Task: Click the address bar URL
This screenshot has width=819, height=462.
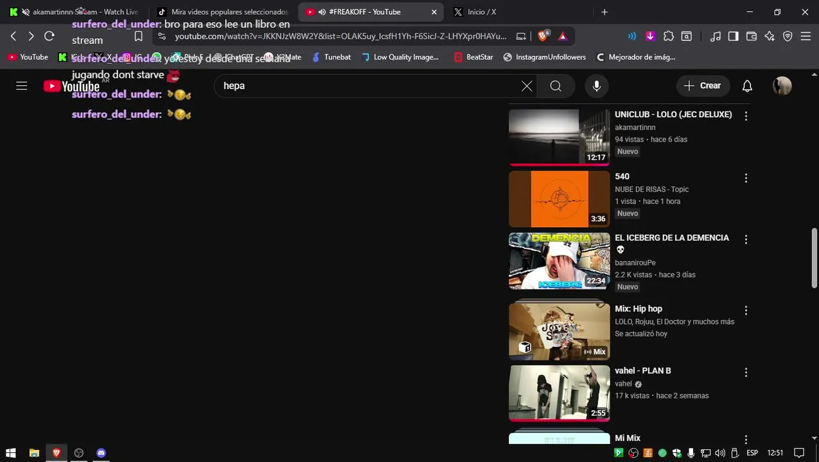Action: [340, 37]
